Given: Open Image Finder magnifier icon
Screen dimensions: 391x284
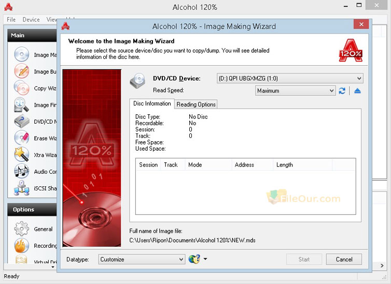Looking at the screenshot, I should coord(21,104).
